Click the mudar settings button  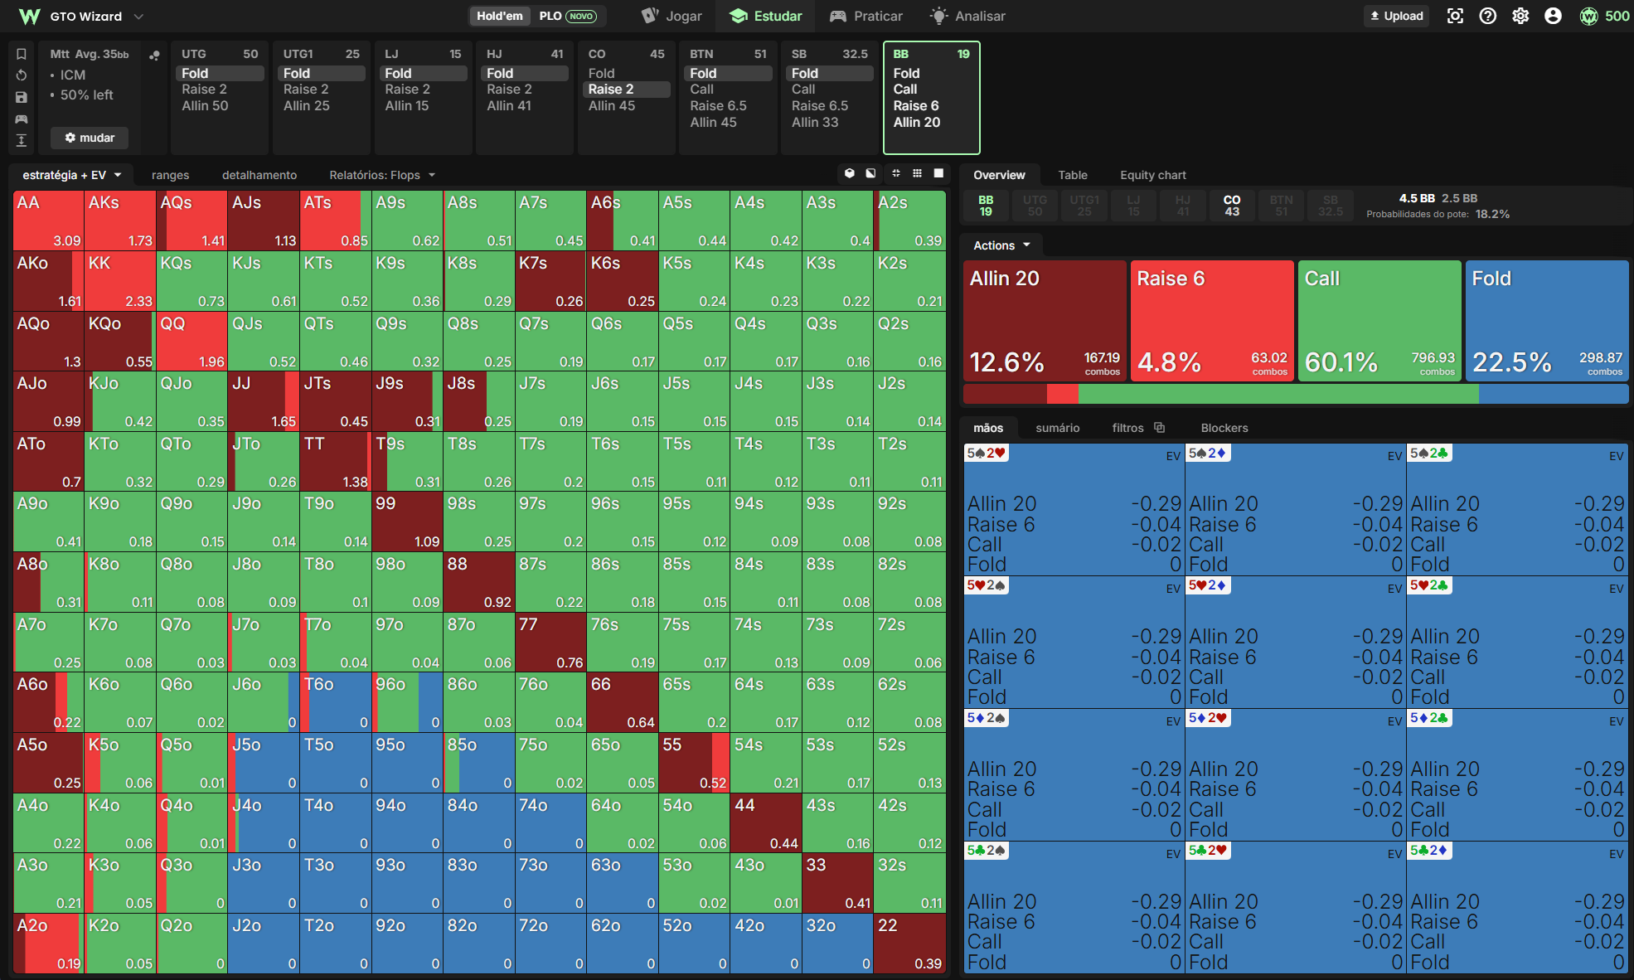(90, 138)
